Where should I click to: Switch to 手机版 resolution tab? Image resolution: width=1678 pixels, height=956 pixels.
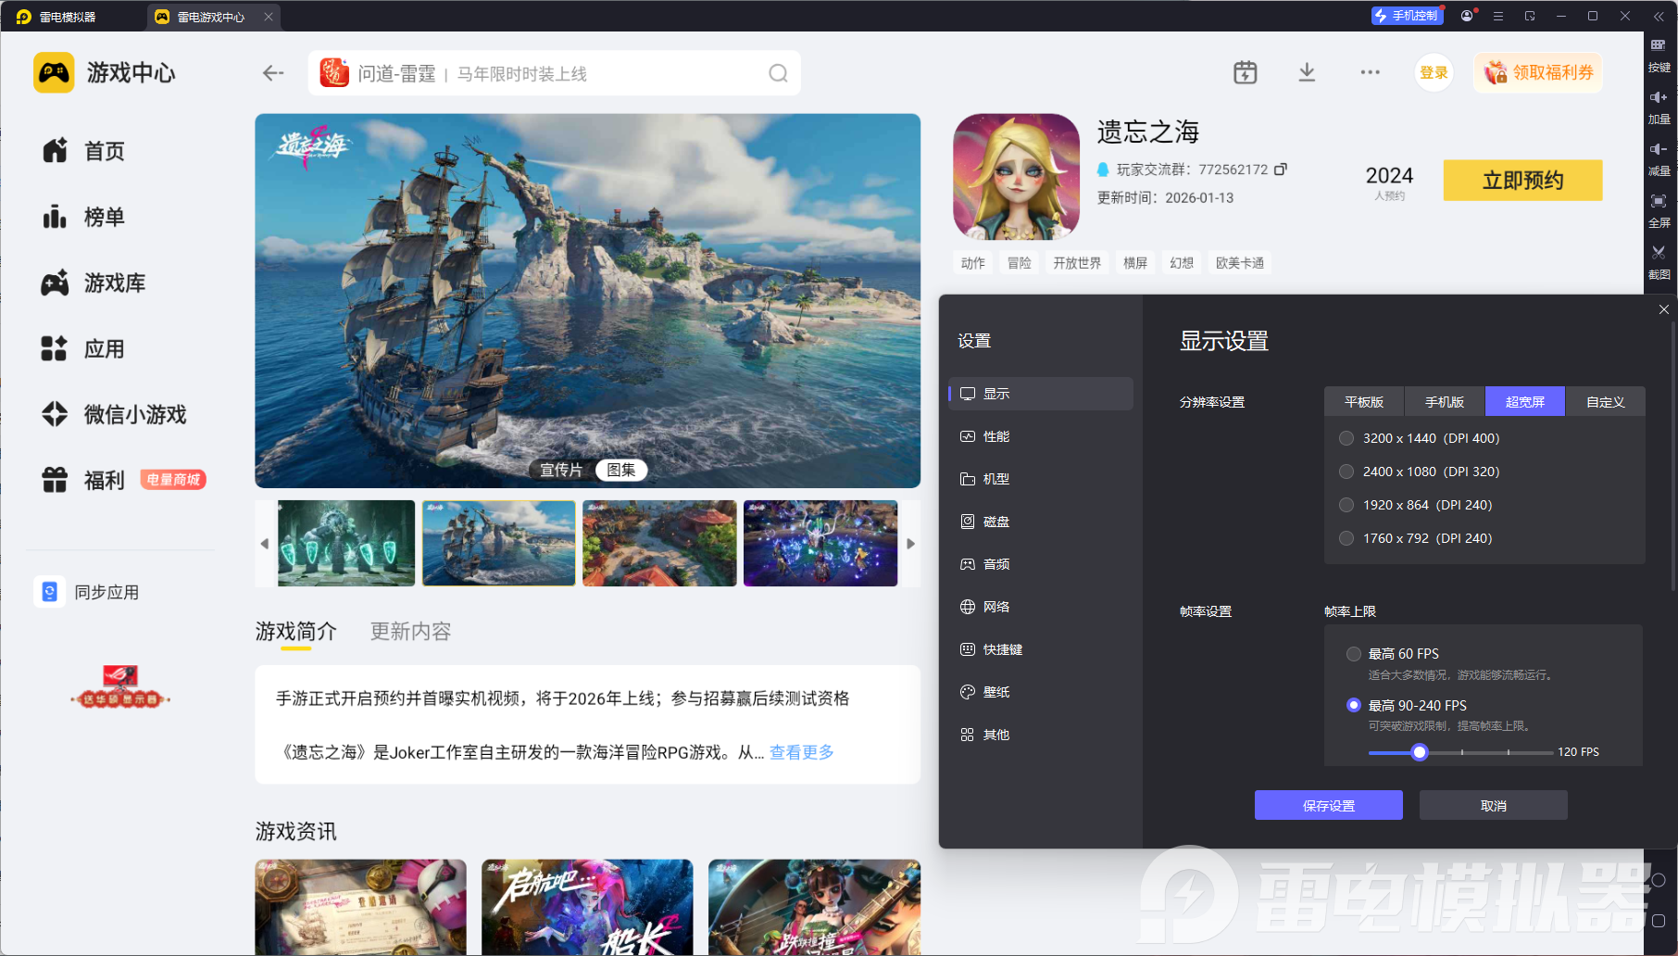(x=1445, y=402)
